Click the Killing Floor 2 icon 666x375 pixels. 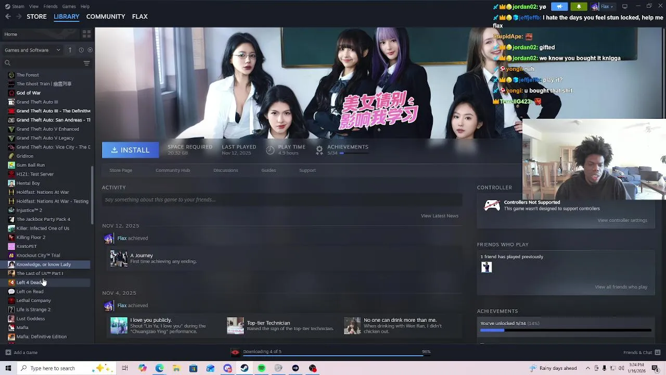tap(11, 238)
